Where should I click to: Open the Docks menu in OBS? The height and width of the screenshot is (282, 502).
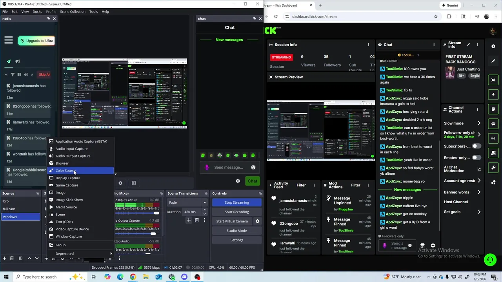[37, 11]
